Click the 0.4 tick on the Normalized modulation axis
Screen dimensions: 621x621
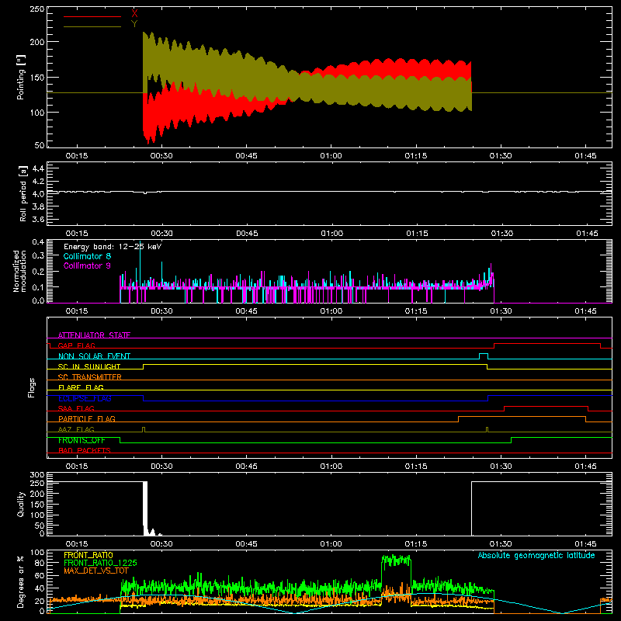point(38,241)
